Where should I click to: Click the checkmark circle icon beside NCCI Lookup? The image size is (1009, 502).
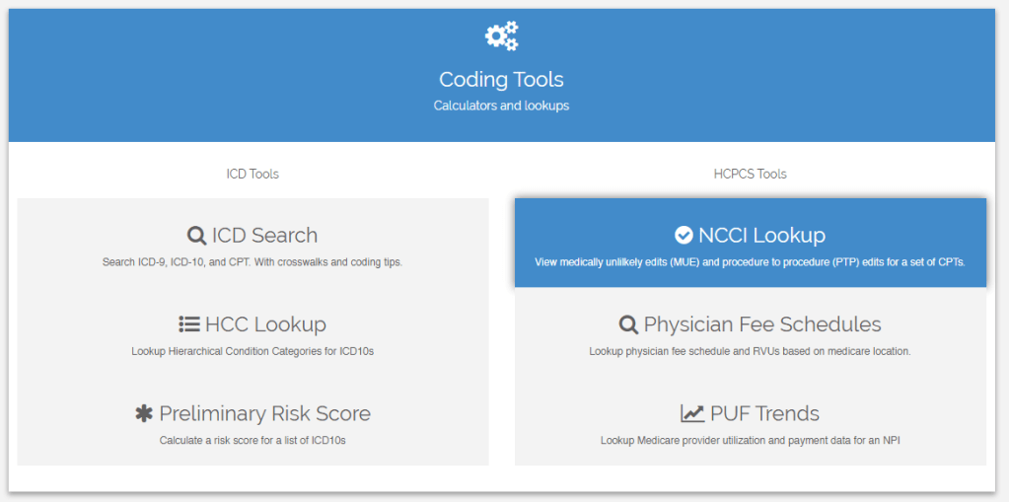[684, 235]
